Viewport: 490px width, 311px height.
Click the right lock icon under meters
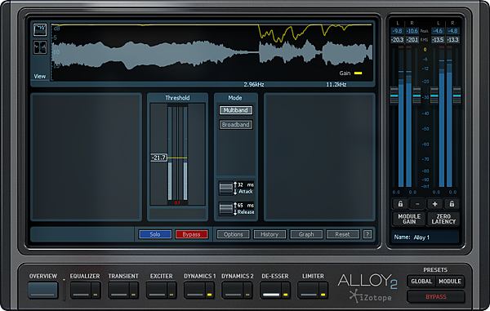pos(452,204)
